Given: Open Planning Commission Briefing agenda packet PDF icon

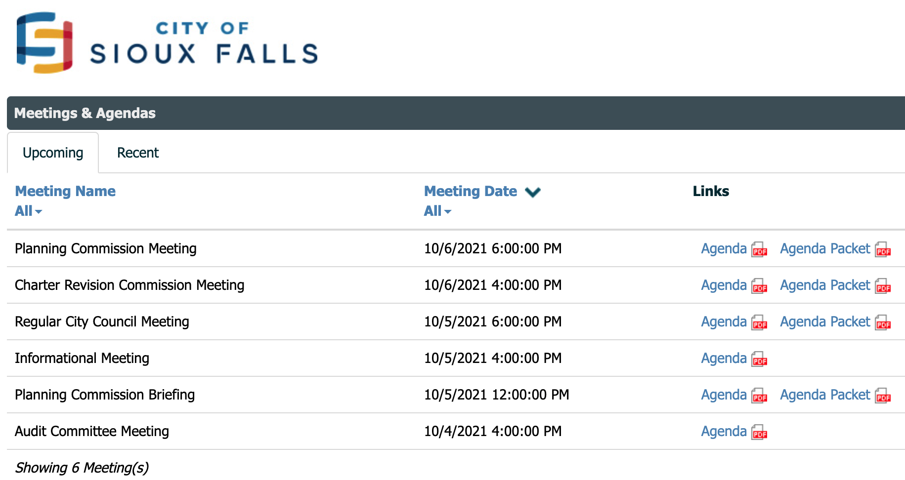Looking at the screenshot, I should point(883,396).
